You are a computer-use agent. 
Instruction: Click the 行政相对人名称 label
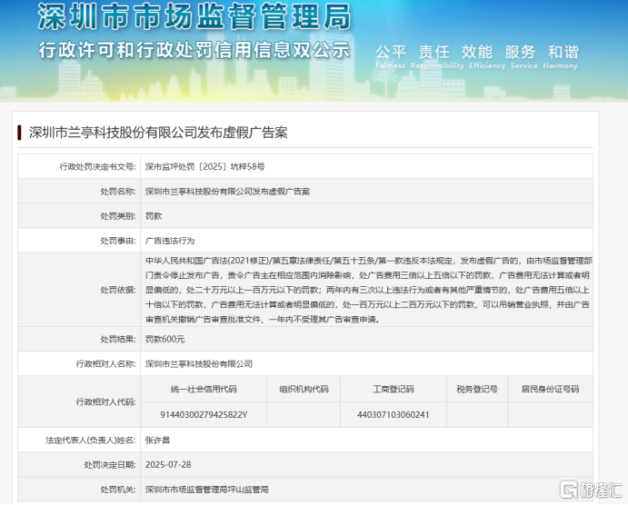pos(105,363)
